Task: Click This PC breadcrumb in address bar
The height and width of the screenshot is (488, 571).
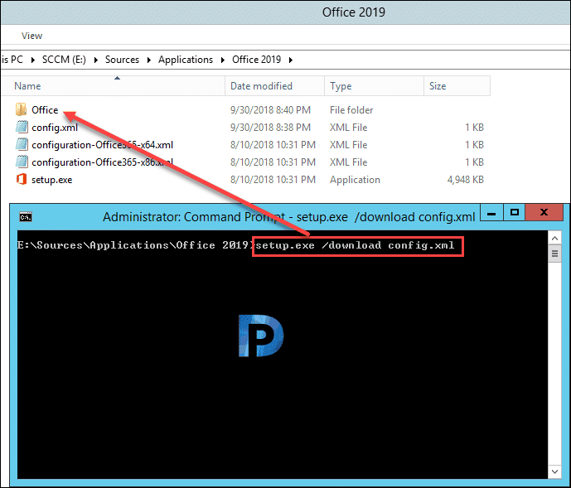Action: pyautogui.click(x=12, y=60)
